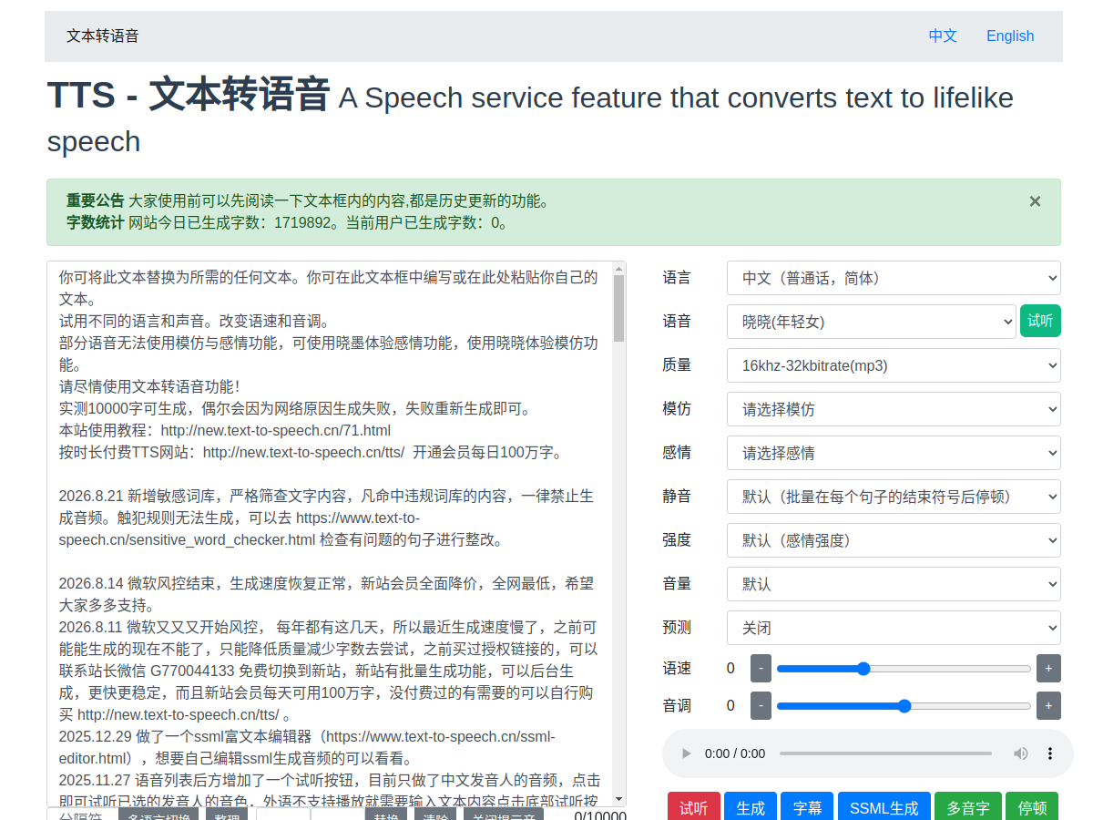
Task: Click the 2025.12.29 ssml富文本编辑器 line
Action: coord(307,747)
